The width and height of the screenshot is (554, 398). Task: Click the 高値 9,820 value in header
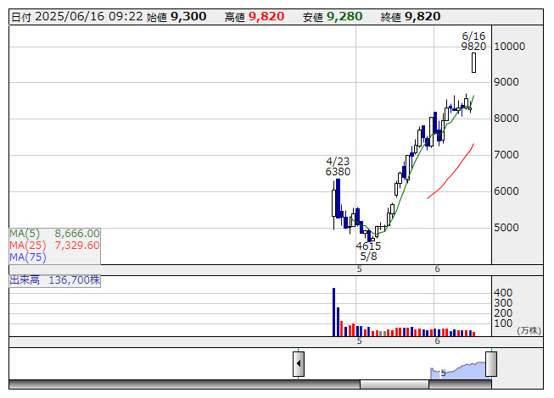click(x=266, y=16)
